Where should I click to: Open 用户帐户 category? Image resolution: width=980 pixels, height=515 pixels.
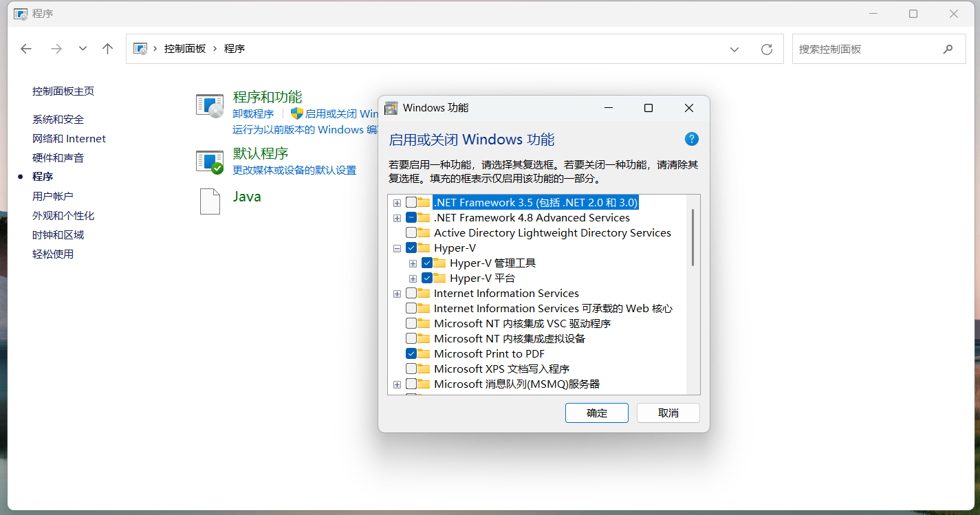pos(53,197)
